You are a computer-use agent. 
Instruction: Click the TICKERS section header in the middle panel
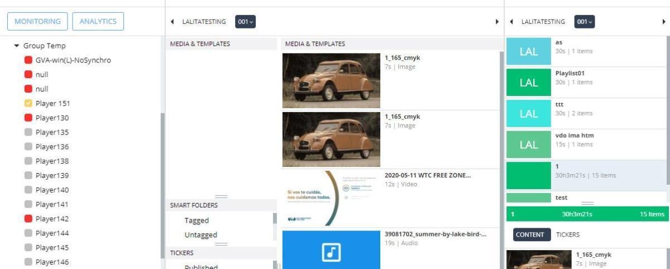pyautogui.click(x=221, y=253)
